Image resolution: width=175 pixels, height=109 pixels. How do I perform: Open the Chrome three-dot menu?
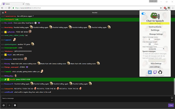click(173, 8)
